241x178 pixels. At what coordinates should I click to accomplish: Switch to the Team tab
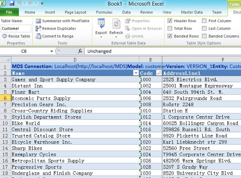pos(217,12)
